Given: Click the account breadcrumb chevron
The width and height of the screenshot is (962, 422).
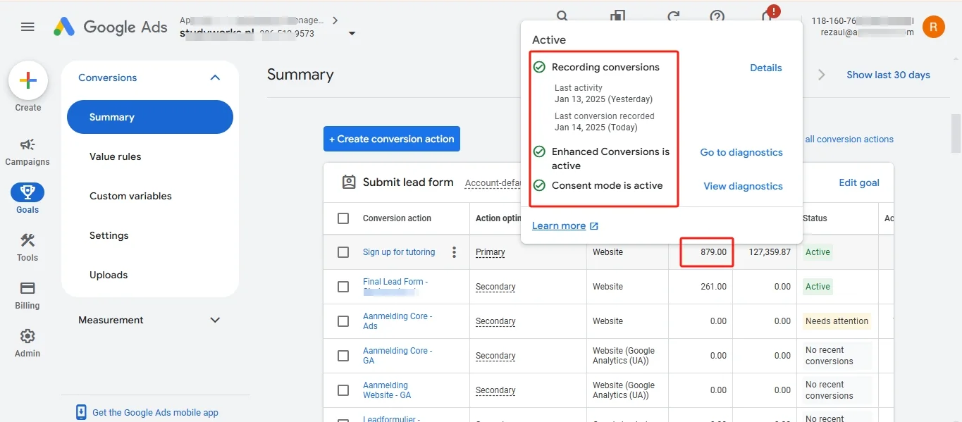Looking at the screenshot, I should (x=335, y=20).
